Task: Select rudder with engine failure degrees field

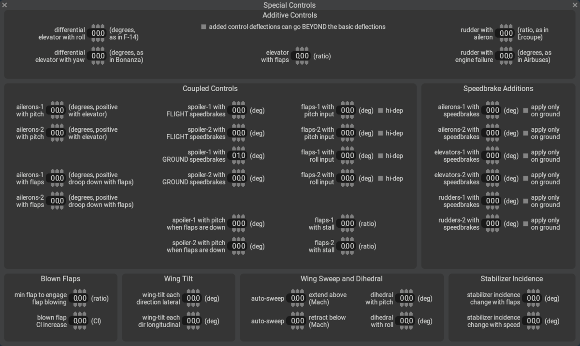Action: (506, 56)
